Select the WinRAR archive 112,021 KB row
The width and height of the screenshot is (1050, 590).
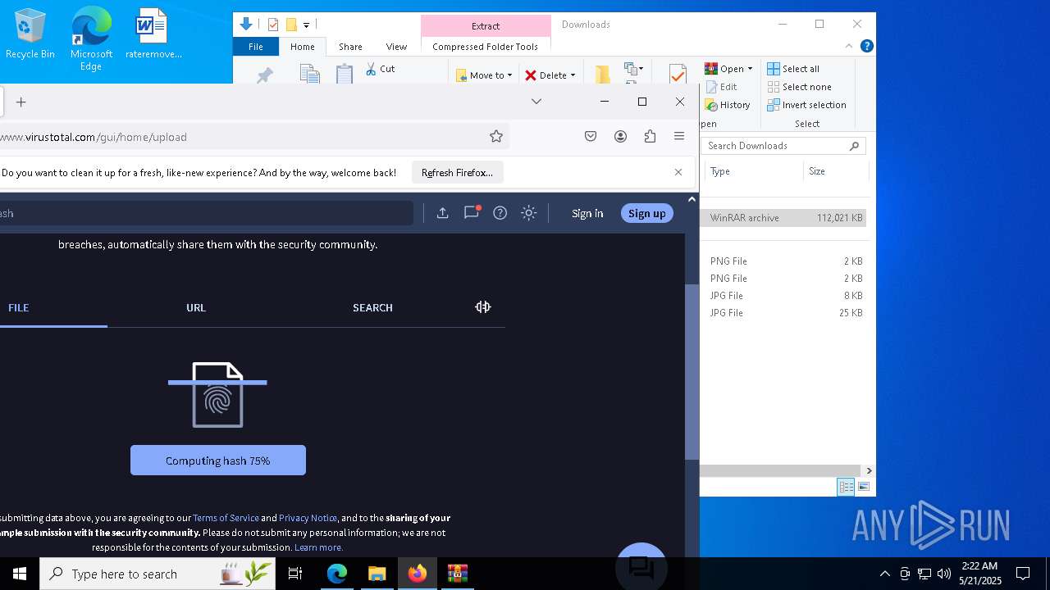(783, 218)
